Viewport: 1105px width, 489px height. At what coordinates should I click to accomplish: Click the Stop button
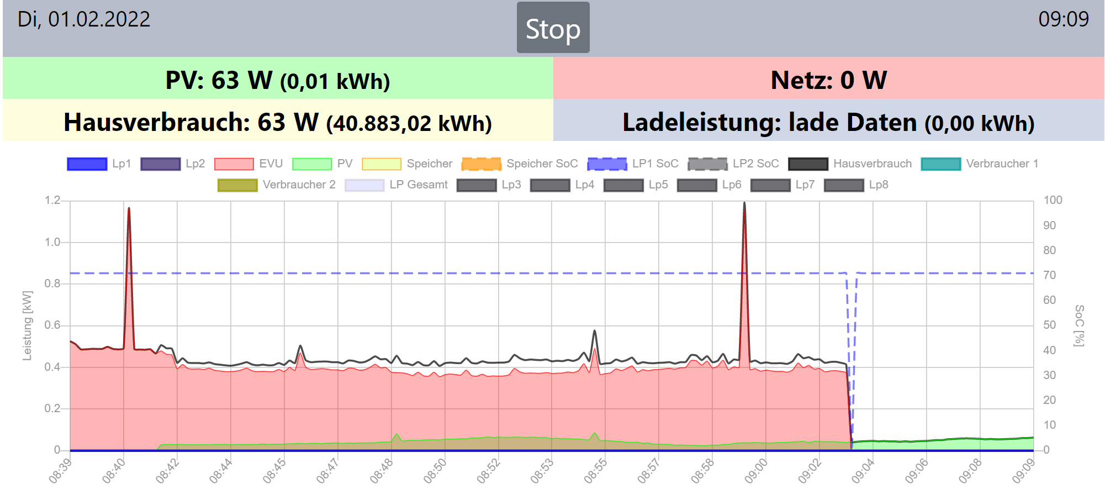pyautogui.click(x=553, y=28)
